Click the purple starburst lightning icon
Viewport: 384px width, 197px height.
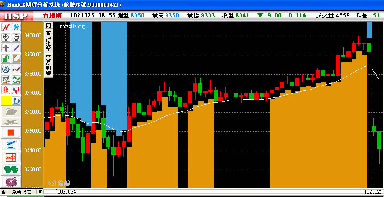11,181
